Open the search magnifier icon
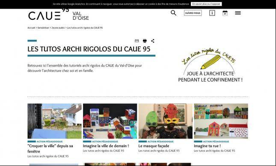Screen dimensions: 276x166 pyautogui.click(x=173, y=13)
